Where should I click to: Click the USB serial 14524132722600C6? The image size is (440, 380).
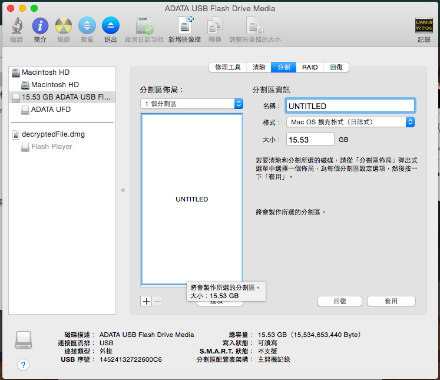pos(131,359)
